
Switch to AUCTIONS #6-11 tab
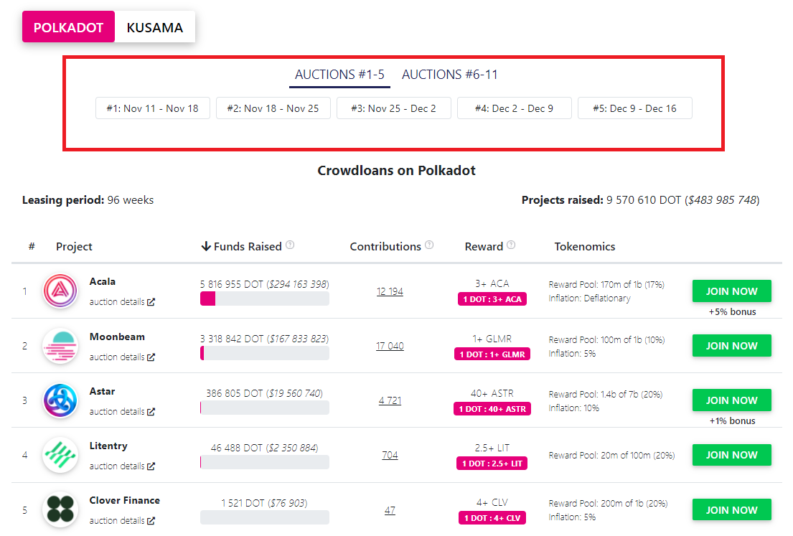449,75
